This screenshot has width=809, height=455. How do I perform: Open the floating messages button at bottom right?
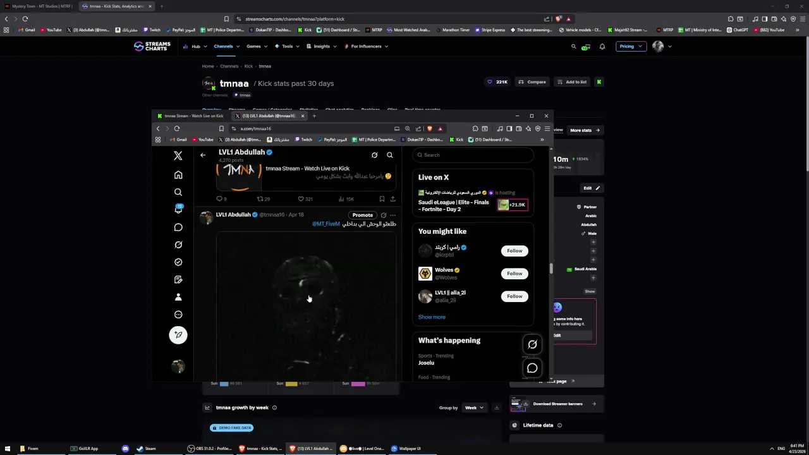532,368
